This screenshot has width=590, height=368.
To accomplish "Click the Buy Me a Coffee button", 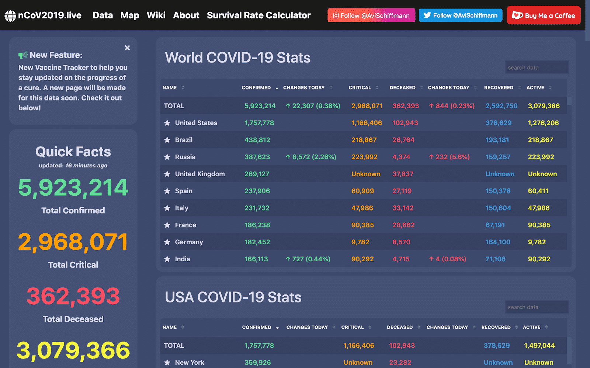I will pos(544,15).
